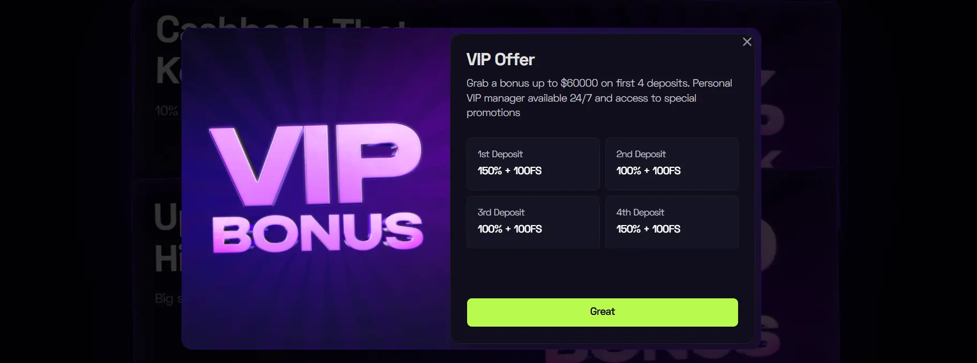Click the 100% + 100FS value under 2nd Deposit
The width and height of the screenshot is (977, 363).
coord(648,171)
